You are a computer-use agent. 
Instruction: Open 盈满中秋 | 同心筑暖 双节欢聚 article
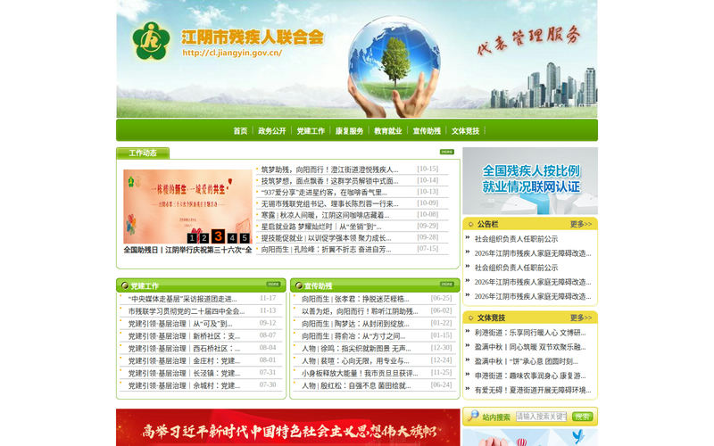[x=530, y=347]
